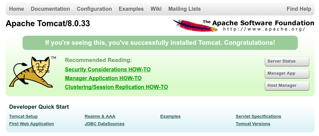This screenshot has height=136, width=319.
Task: Click the Host Manager button
Action: 287,86
